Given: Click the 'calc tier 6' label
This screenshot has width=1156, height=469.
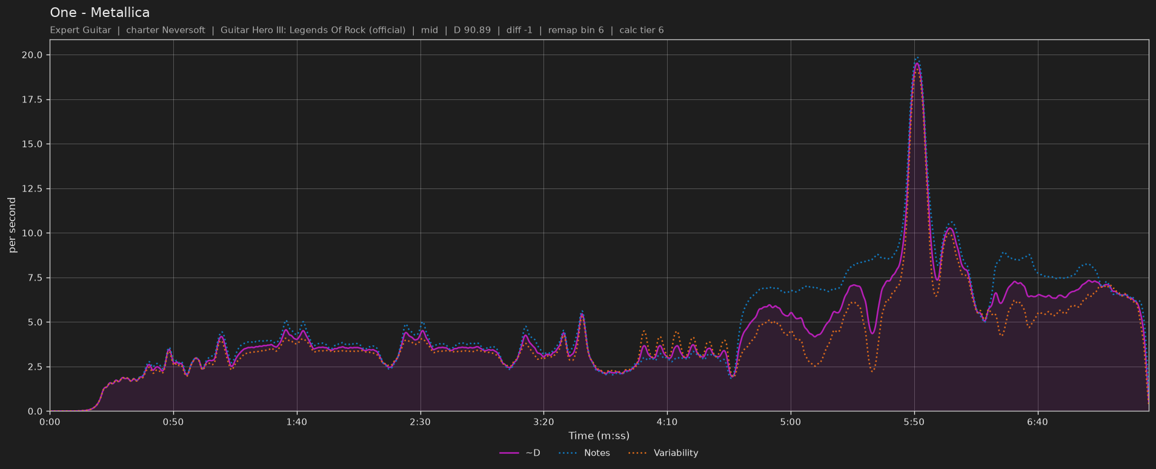Looking at the screenshot, I should pos(641,30).
